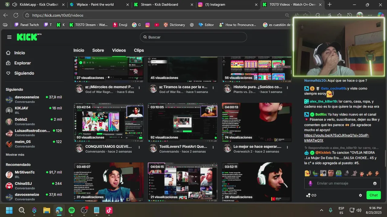387x217 pixels.
Task: Click the Buscar search field
Action: (193, 37)
